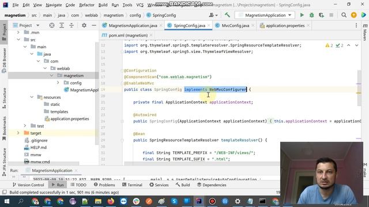The width and height of the screenshot is (369, 207).
Task: Click weblab breadcrumb in navigation bar
Action: 91,16
